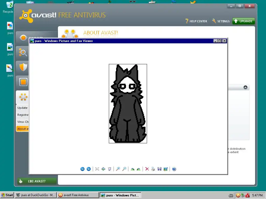Image resolution: width=266 pixels, height=199 pixels.
Task: Delete the picture using red X icon
Action: point(147,169)
